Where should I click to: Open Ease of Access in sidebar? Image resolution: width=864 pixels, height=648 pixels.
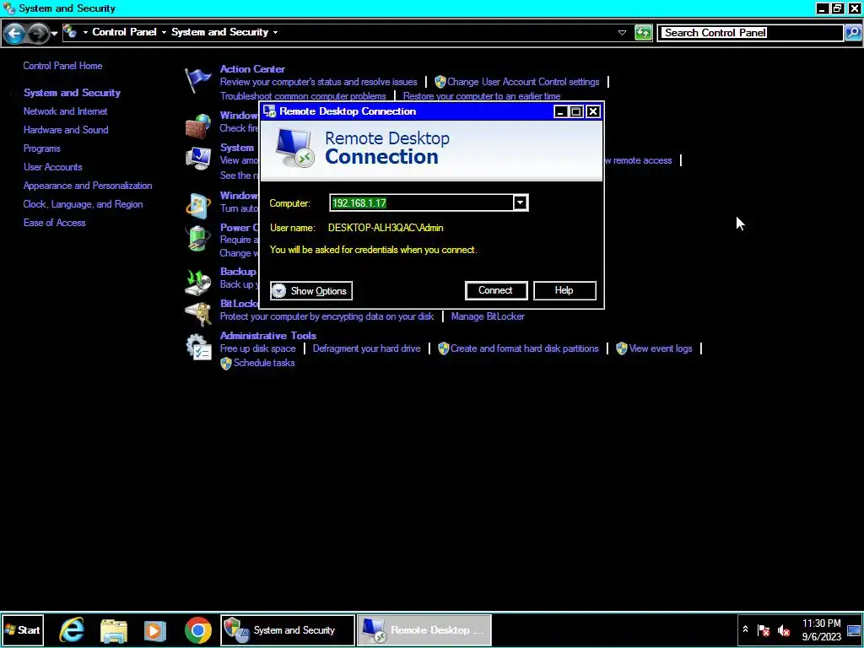pos(55,223)
